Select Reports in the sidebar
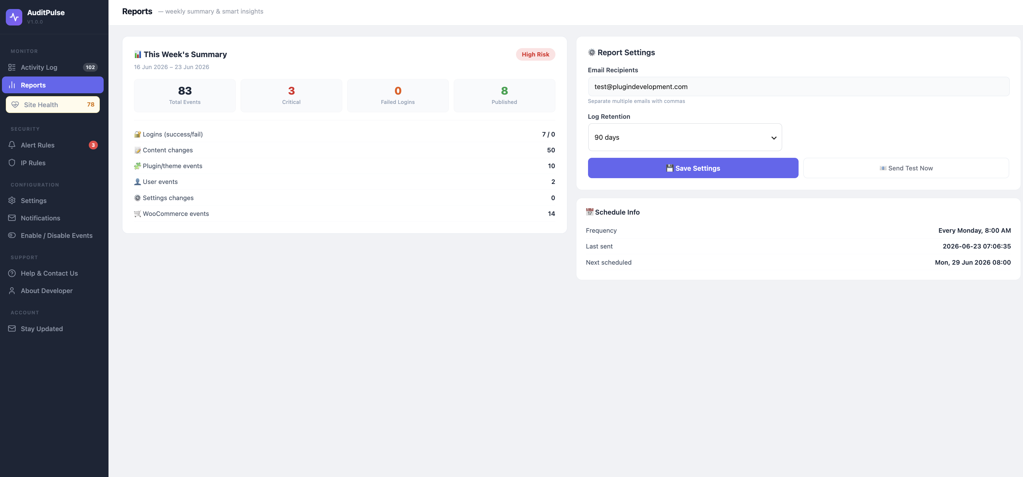The width and height of the screenshot is (1023, 477). [53, 85]
